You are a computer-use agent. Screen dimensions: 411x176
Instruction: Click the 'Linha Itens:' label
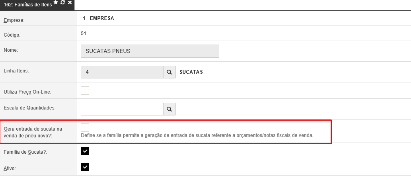coord(16,71)
